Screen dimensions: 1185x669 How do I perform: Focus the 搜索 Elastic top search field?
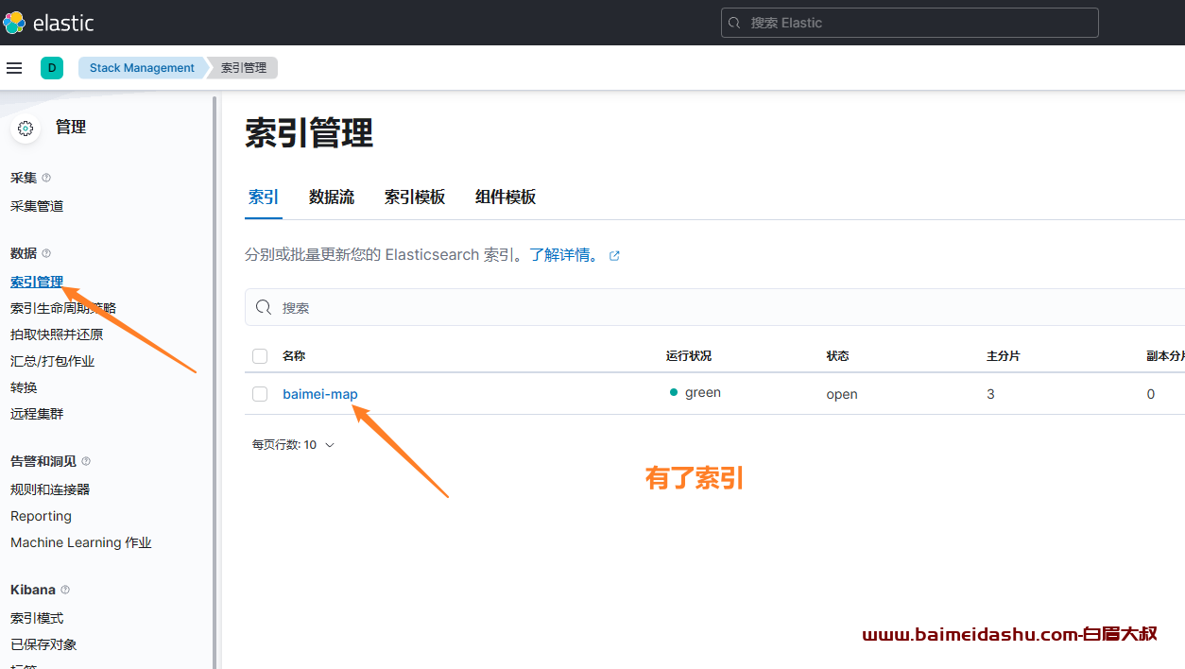point(909,23)
